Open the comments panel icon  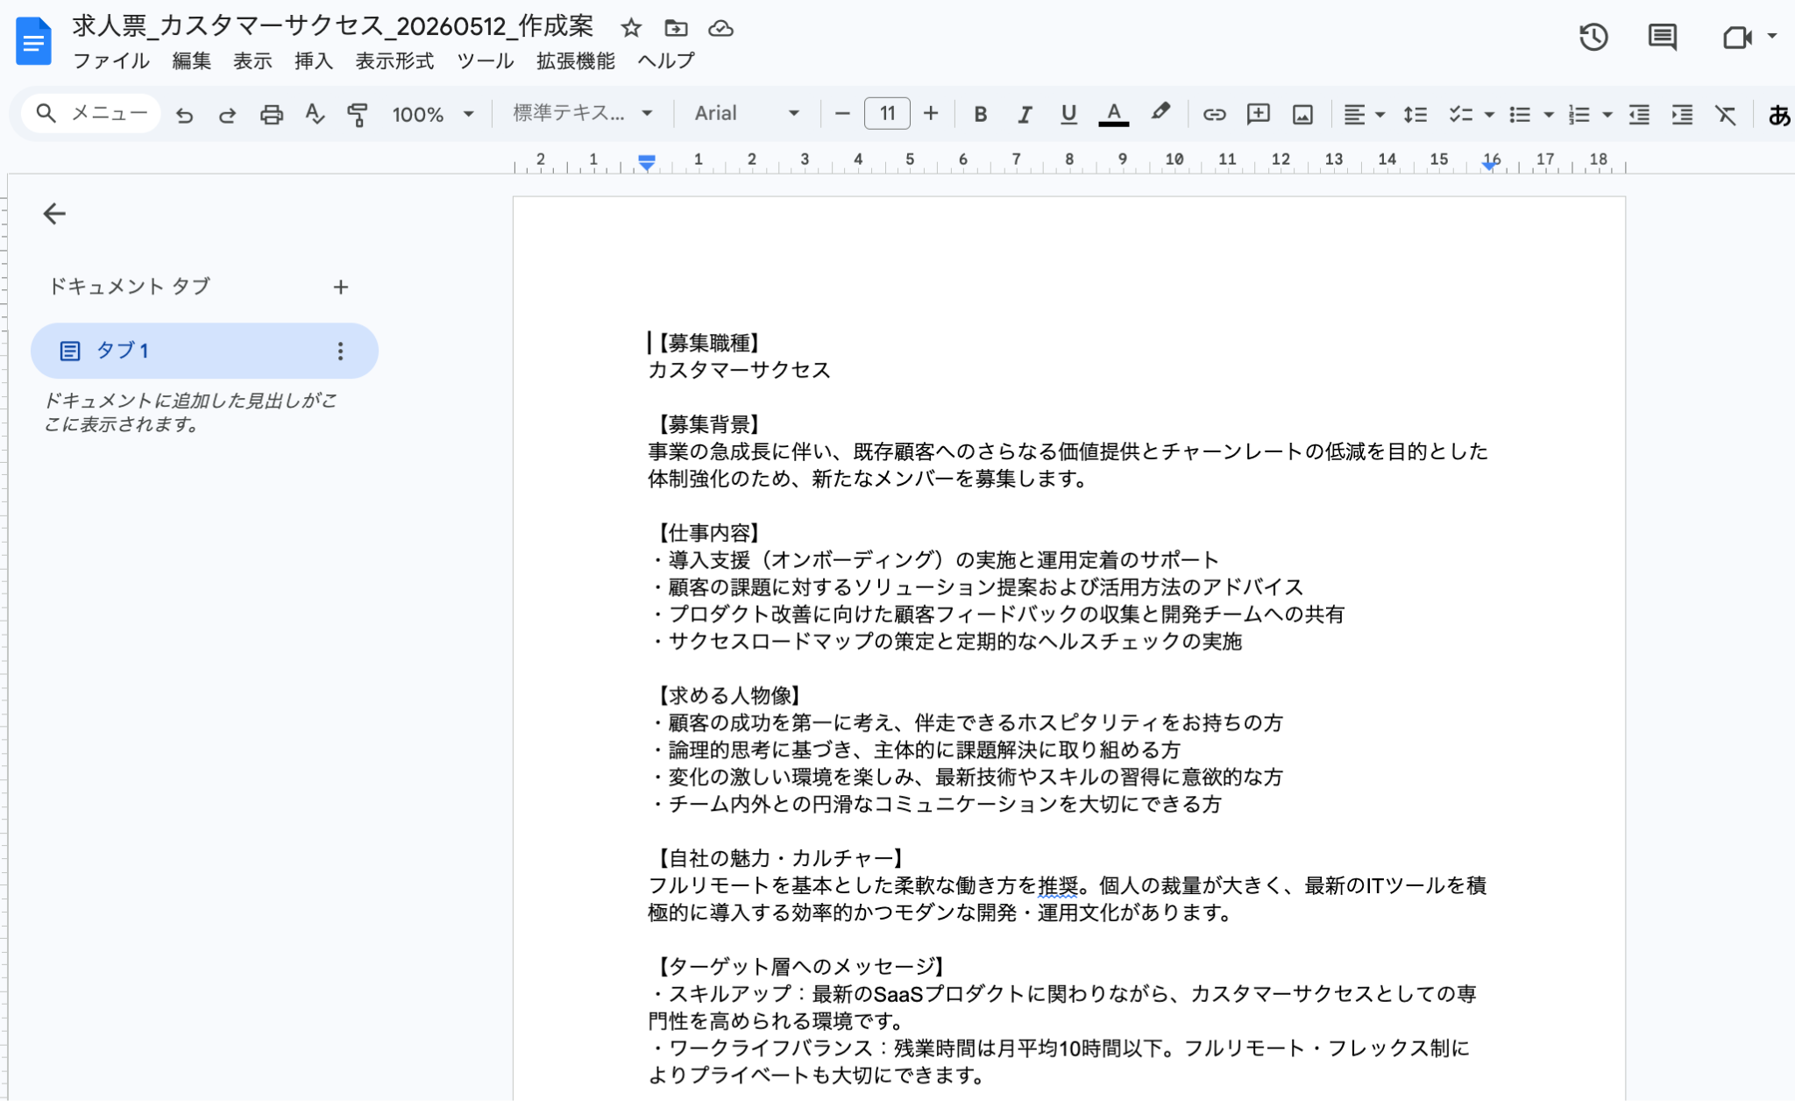tap(1662, 37)
